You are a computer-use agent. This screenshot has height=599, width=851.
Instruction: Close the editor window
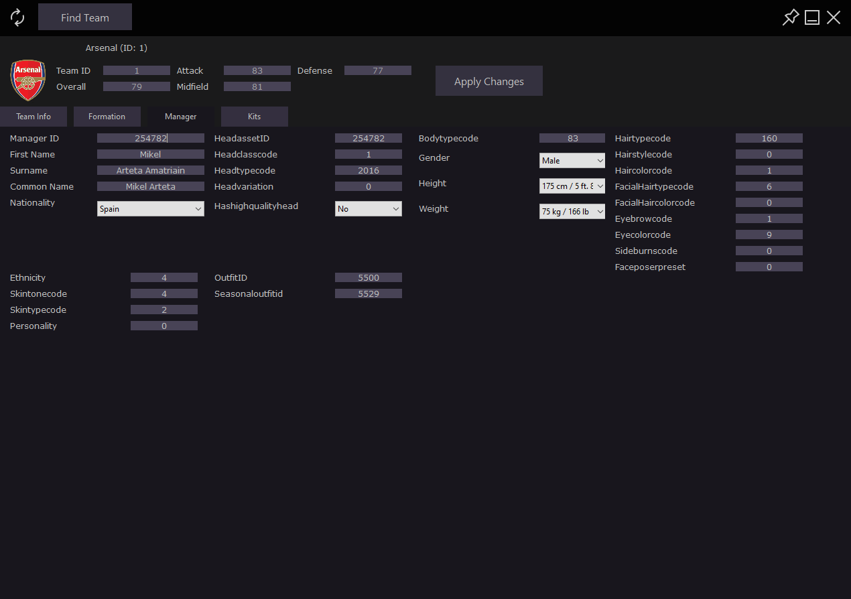pos(834,17)
